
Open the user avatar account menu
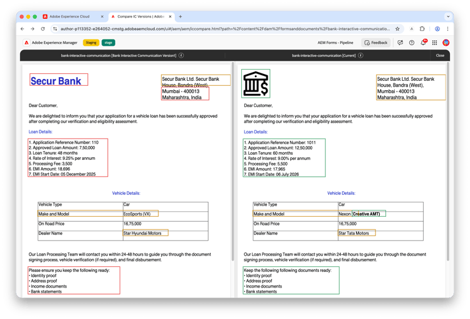click(446, 43)
